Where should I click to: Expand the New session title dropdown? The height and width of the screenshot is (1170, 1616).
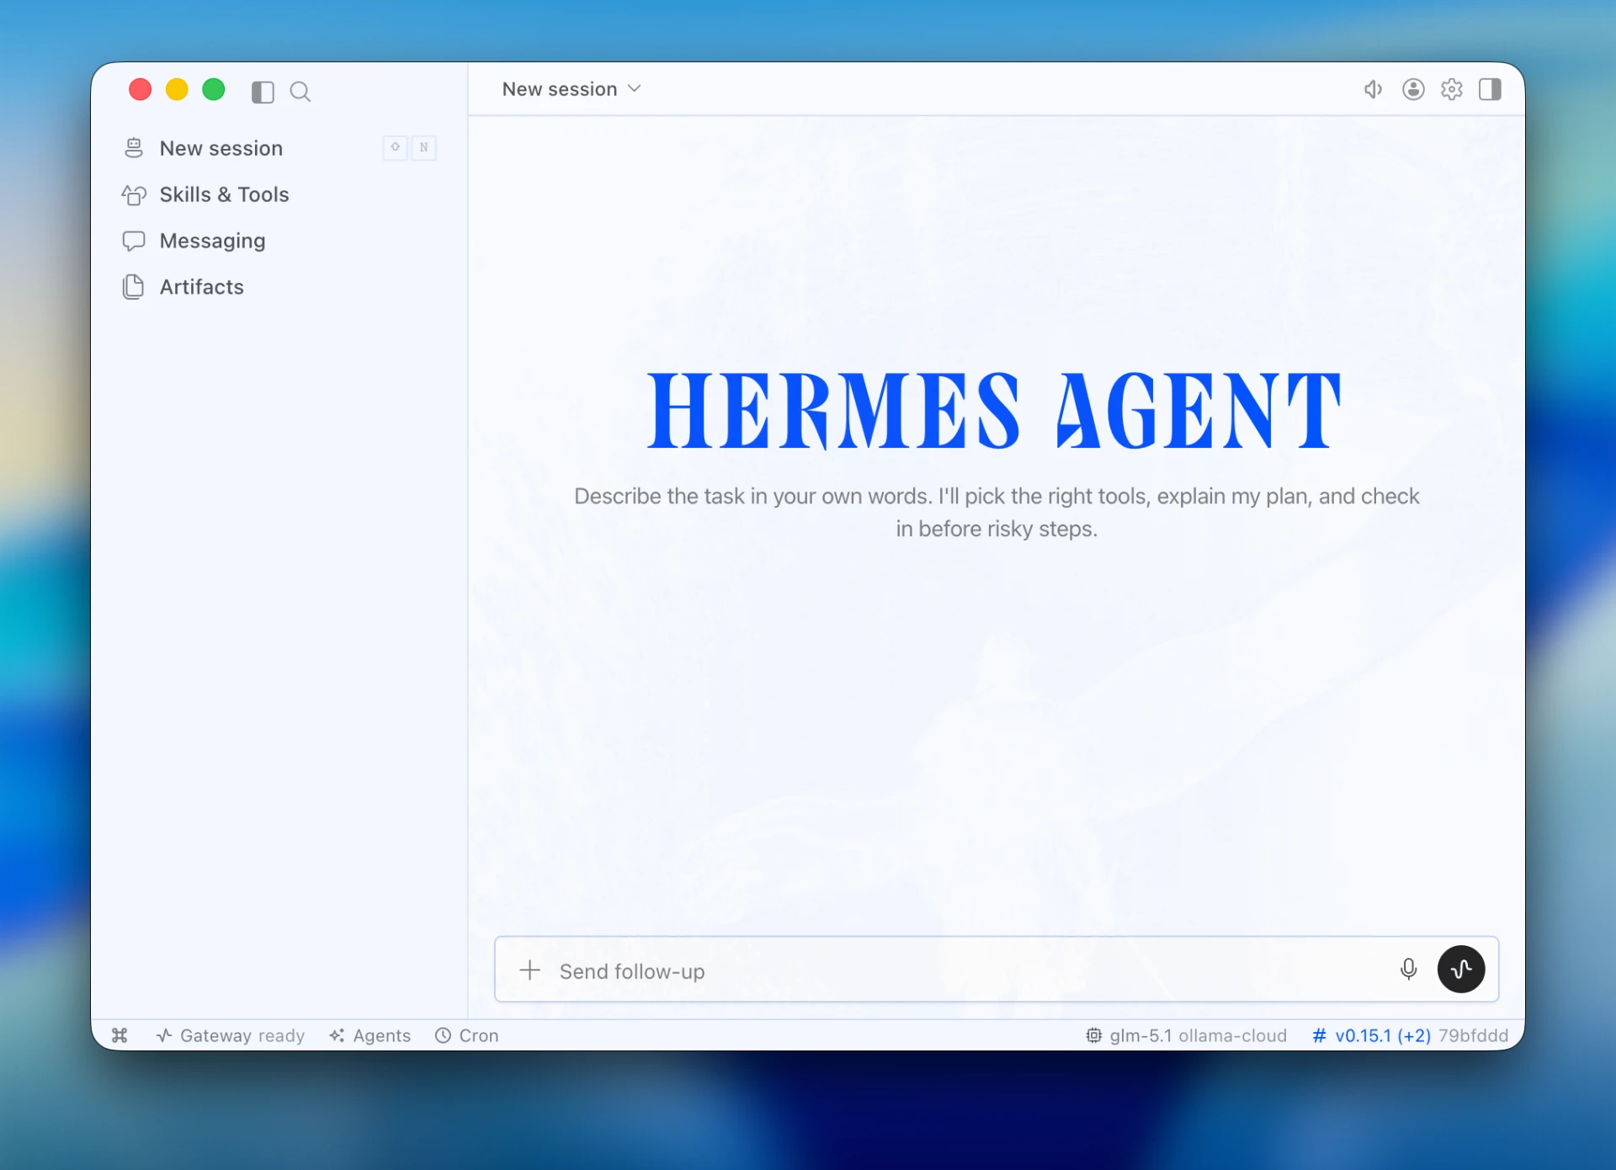click(x=571, y=89)
